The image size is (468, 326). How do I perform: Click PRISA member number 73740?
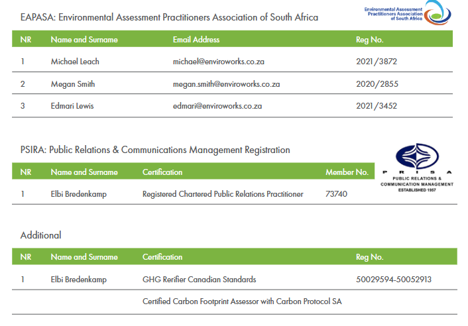(336, 194)
